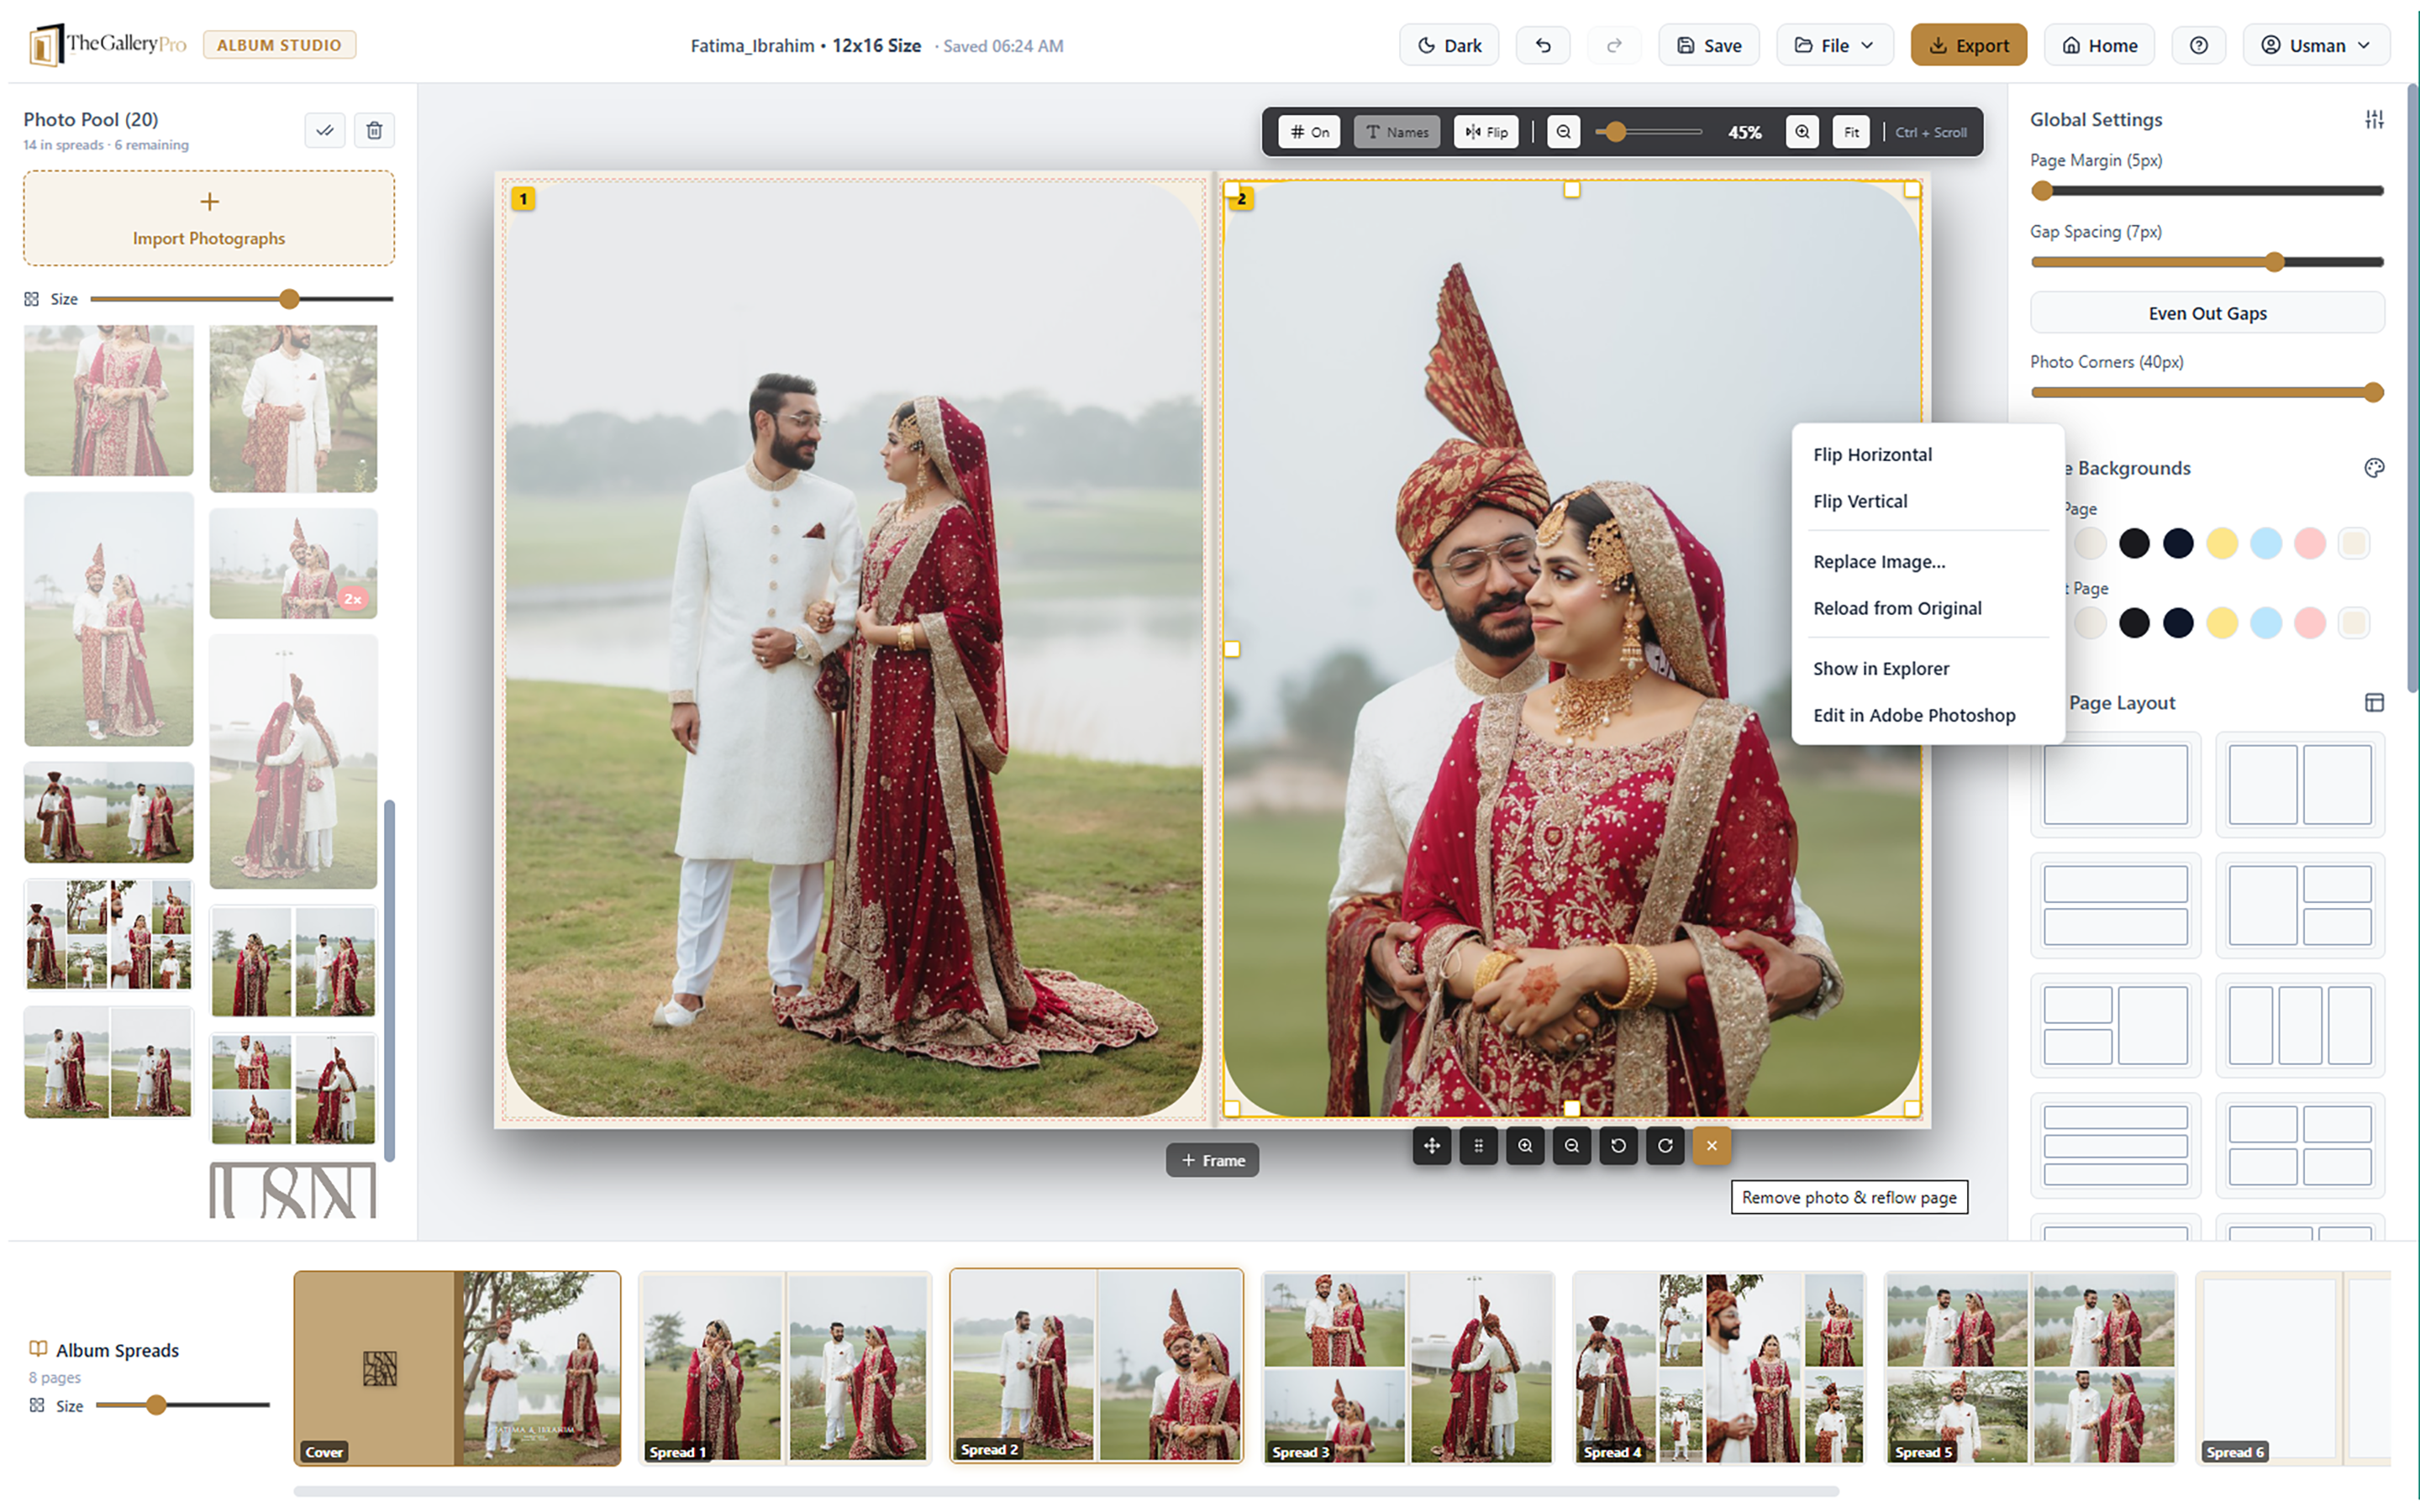Click canvas zoom-out magnifier in top toolbar
Screen dimensions: 2420x1512
[x=1563, y=132]
